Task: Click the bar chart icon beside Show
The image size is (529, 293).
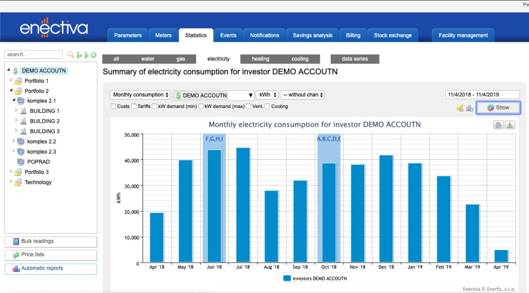Action: point(469,108)
